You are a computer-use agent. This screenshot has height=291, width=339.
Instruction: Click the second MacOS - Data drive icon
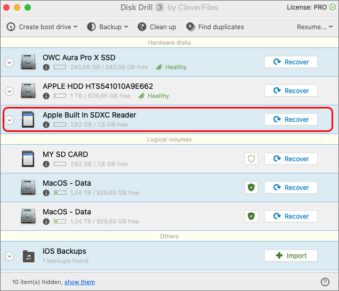(x=28, y=217)
